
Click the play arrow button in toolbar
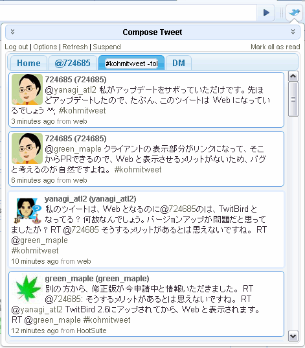tap(266, 12)
